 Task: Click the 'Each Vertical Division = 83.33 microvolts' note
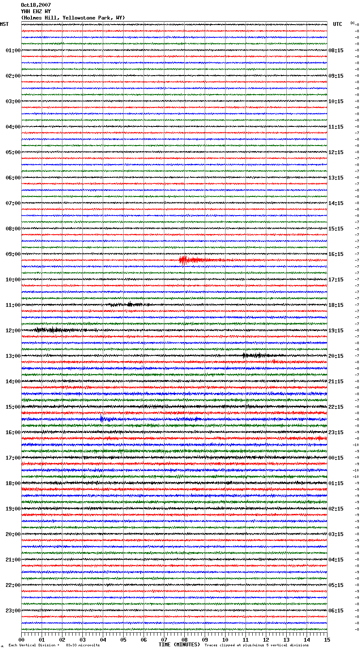(54, 645)
